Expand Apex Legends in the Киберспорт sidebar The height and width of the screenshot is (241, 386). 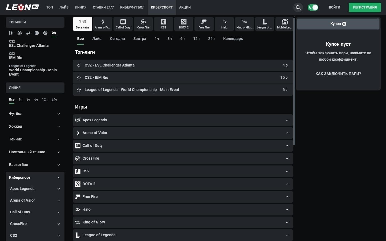35,189
